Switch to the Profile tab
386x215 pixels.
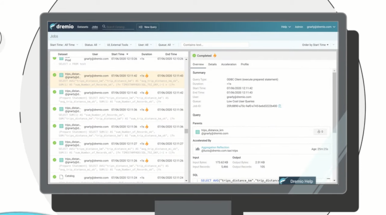pyautogui.click(x=245, y=64)
